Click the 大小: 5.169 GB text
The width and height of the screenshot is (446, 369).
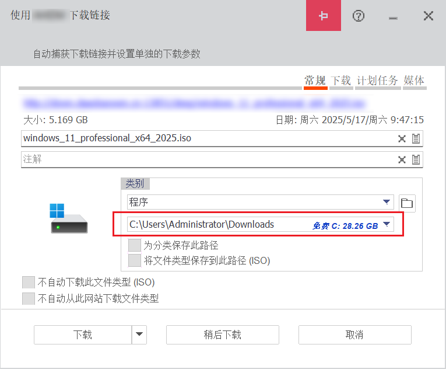55,120
